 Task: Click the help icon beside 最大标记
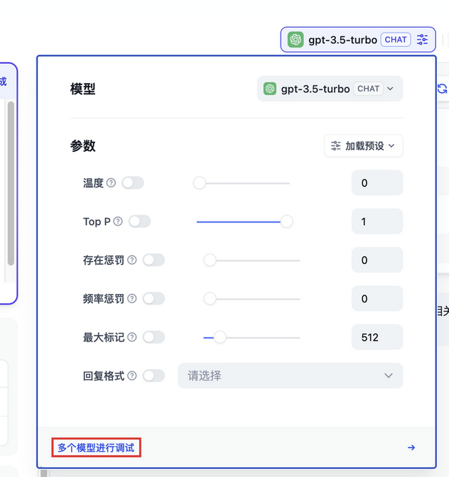[x=131, y=337]
